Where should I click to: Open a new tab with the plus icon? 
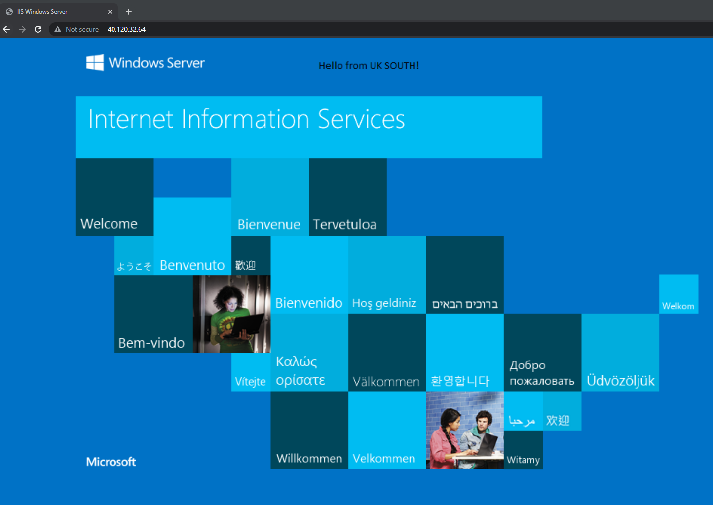(129, 12)
